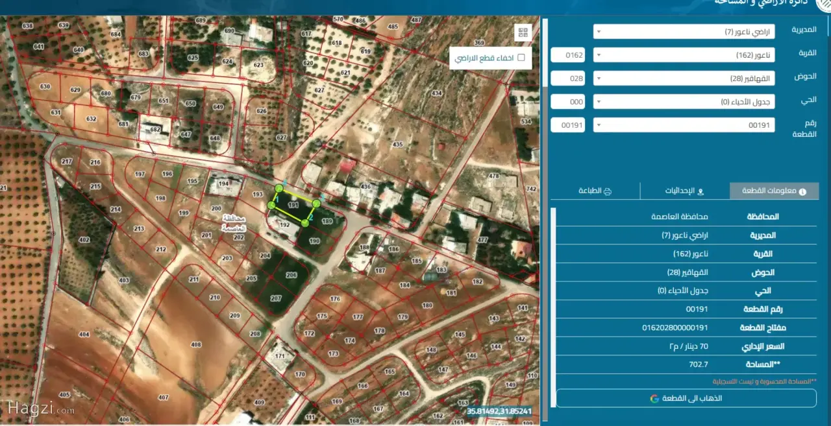831x426 pixels.
Task: Select parcel 477 on the map
Action: 482,239
